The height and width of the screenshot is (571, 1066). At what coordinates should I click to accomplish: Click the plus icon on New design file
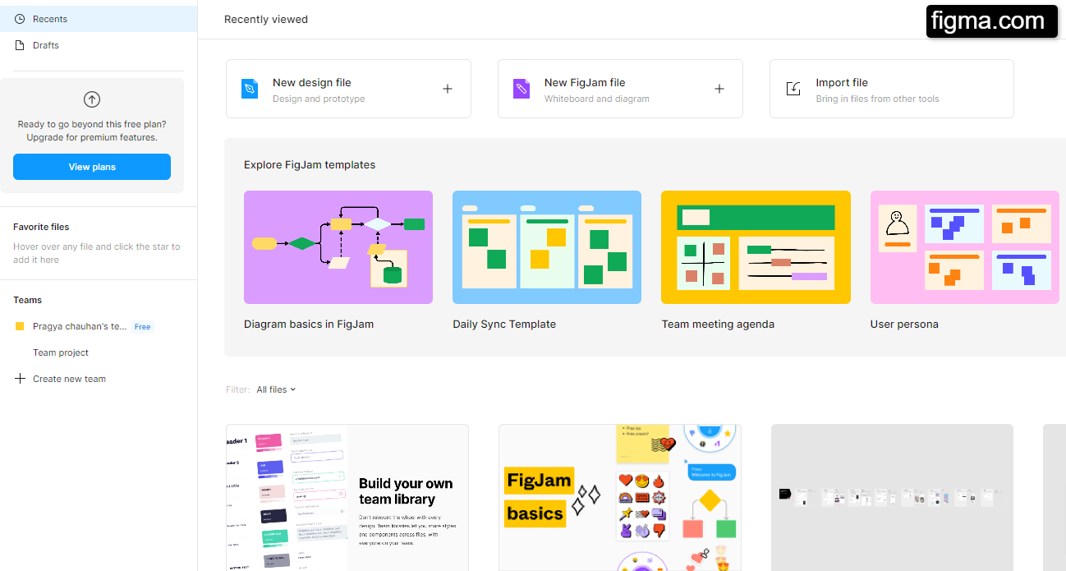point(448,89)
